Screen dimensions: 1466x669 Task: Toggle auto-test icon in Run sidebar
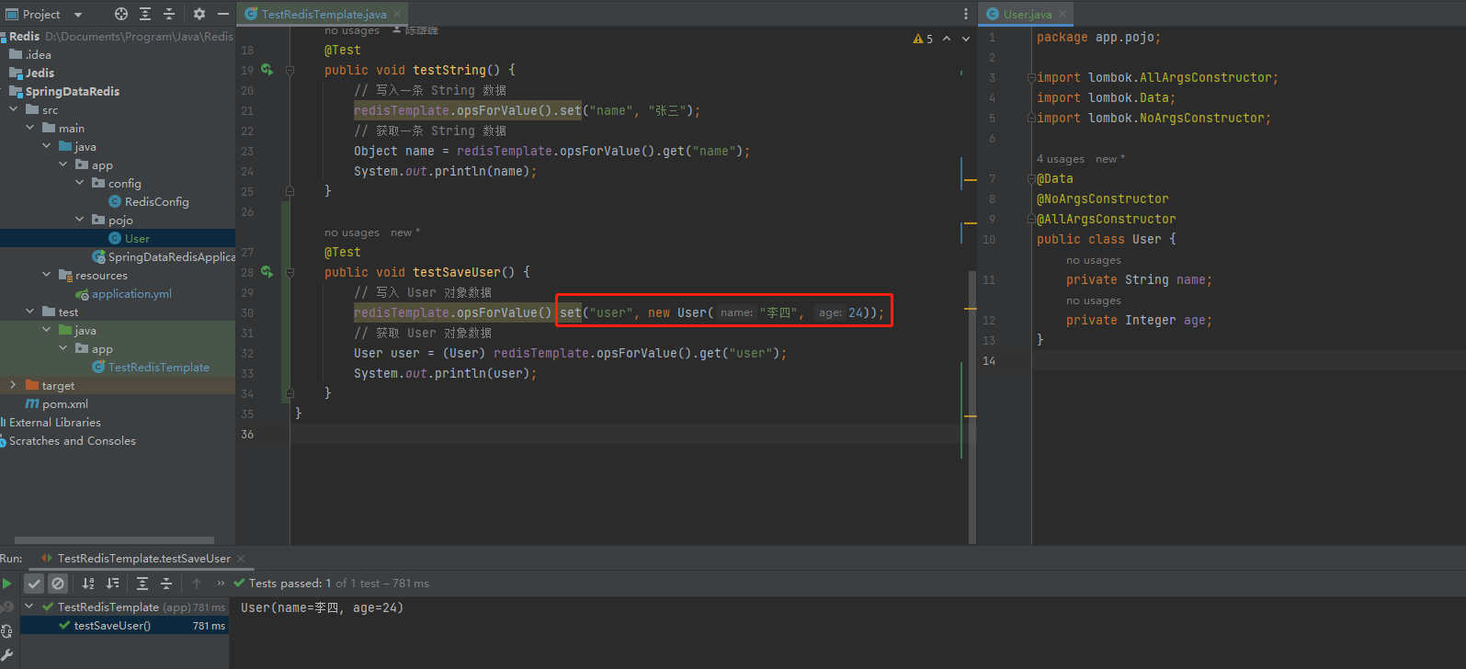click(6, 630)
